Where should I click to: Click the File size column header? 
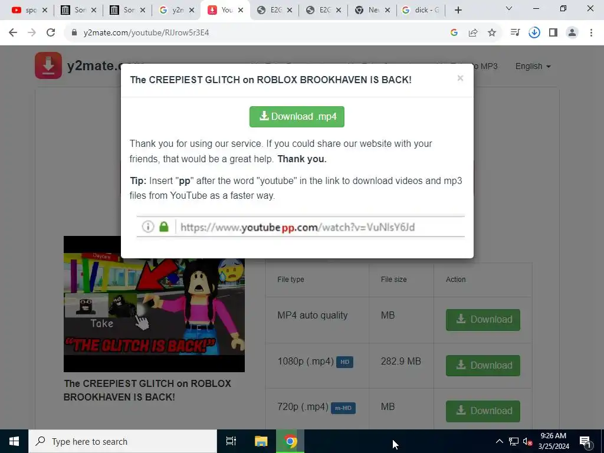[x=393, y=280]
